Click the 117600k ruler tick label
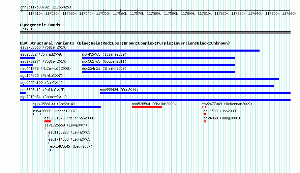The image size is (300, 173). click(188, 14)
